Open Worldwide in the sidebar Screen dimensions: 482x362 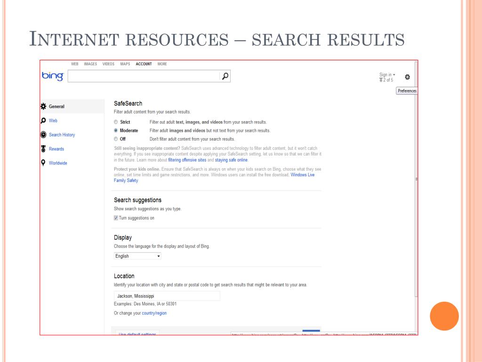pos(58,163)
